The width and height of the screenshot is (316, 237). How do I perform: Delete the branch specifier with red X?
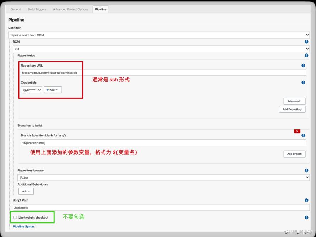click(x=297, y=131)
